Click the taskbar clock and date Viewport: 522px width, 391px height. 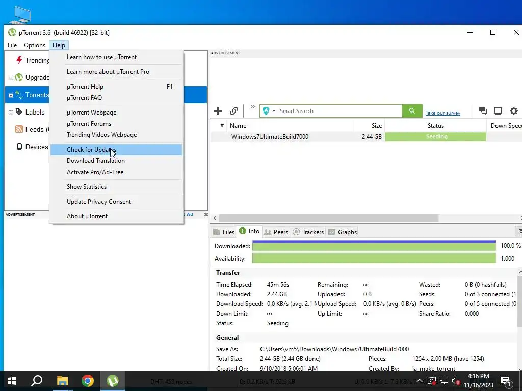pyautogui.click(x=478, y=381)
